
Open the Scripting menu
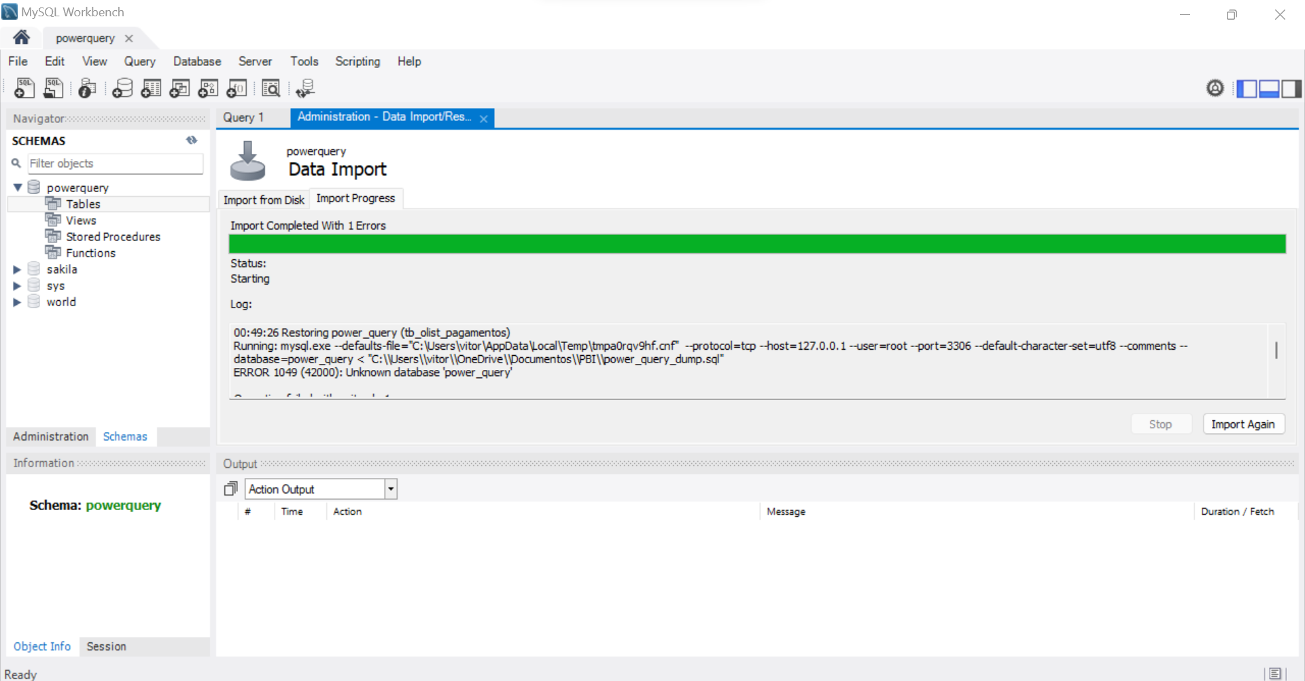(358, 61)
